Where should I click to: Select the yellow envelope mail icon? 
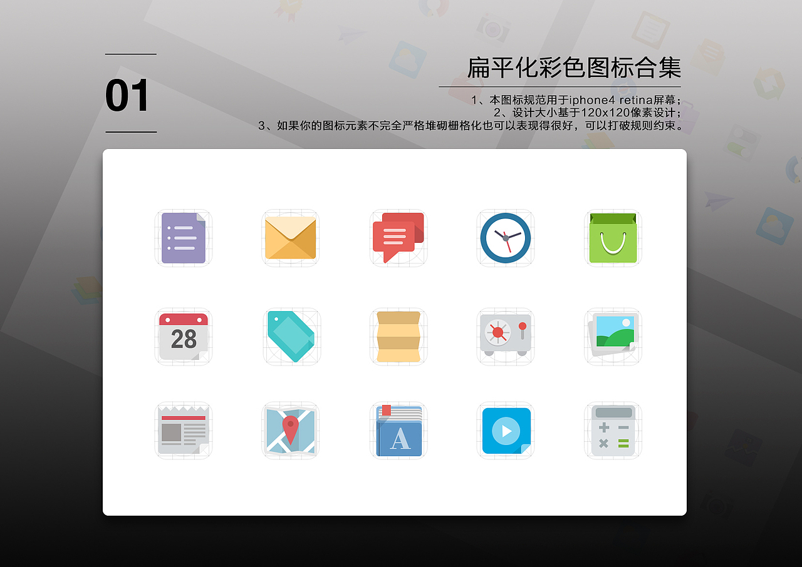pyautogui.click(x=290, y=238)
